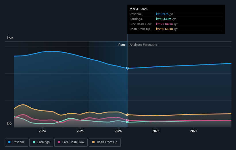Click the teal Earnings data point marker
This screenshot has width=236, height=150.
pyautogui.click(x=127, y=122)
